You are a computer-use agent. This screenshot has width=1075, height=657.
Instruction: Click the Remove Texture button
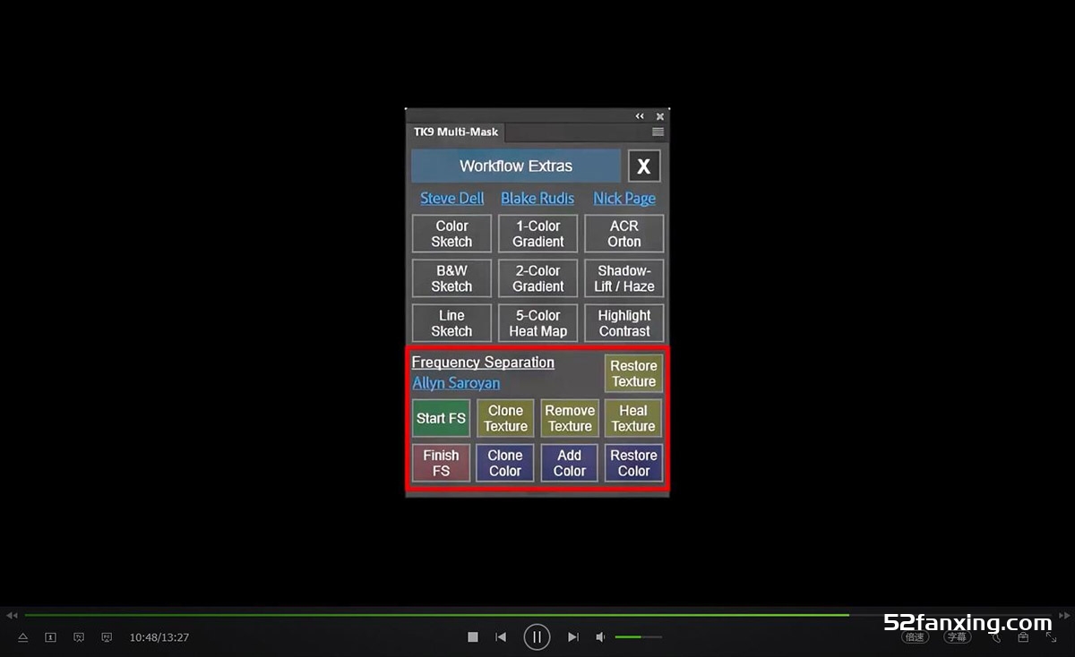[570, 418]
